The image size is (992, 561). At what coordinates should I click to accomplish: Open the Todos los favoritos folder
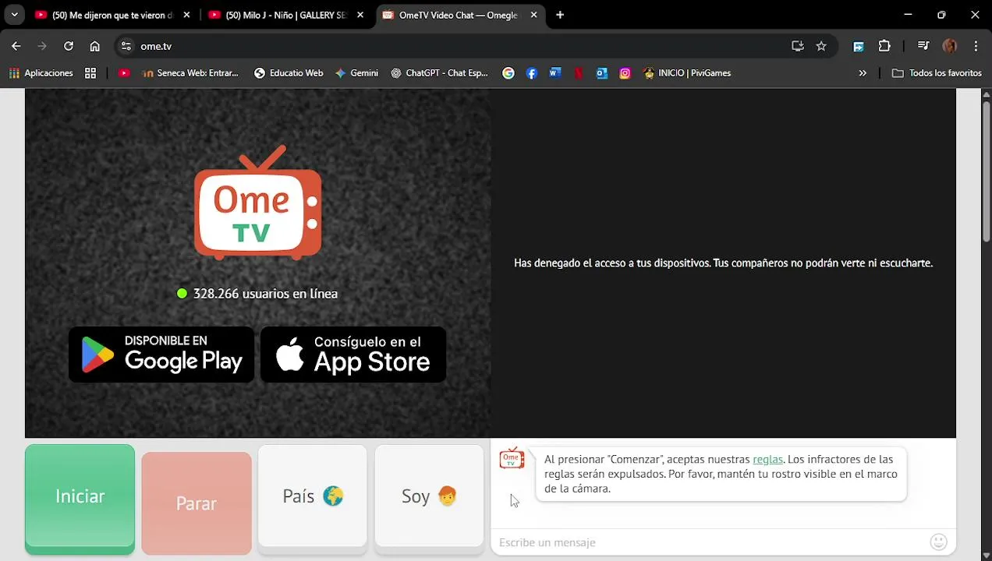tap(937, 73)
